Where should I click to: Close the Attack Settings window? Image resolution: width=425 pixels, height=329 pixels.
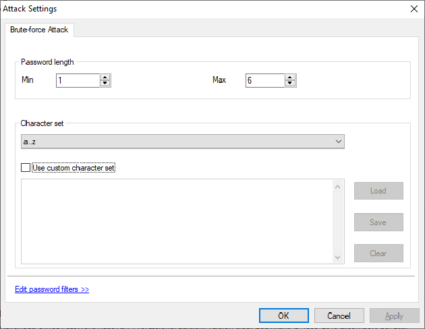point(414,9)
